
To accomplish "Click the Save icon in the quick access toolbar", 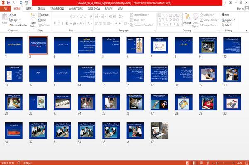I will [9, 2].
